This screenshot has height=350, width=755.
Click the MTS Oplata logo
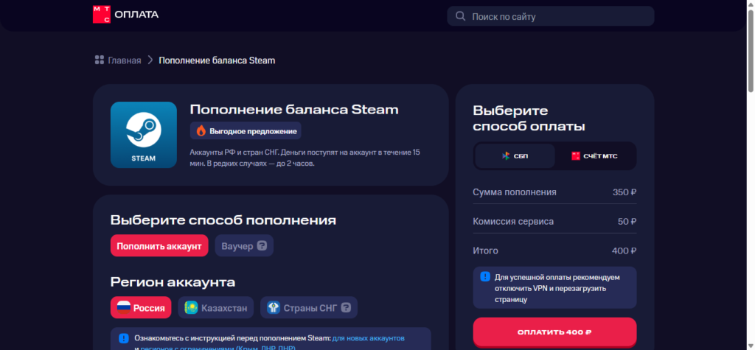125,15
